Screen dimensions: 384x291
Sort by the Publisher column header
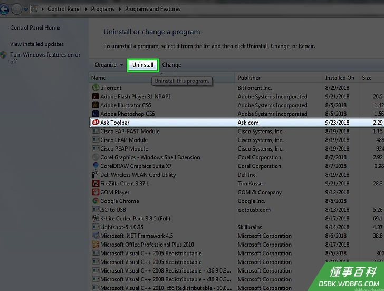tap(279, 78)
